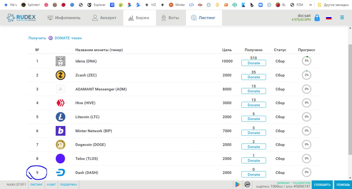Click the Idena (DNA) coin name

(86, 61)
